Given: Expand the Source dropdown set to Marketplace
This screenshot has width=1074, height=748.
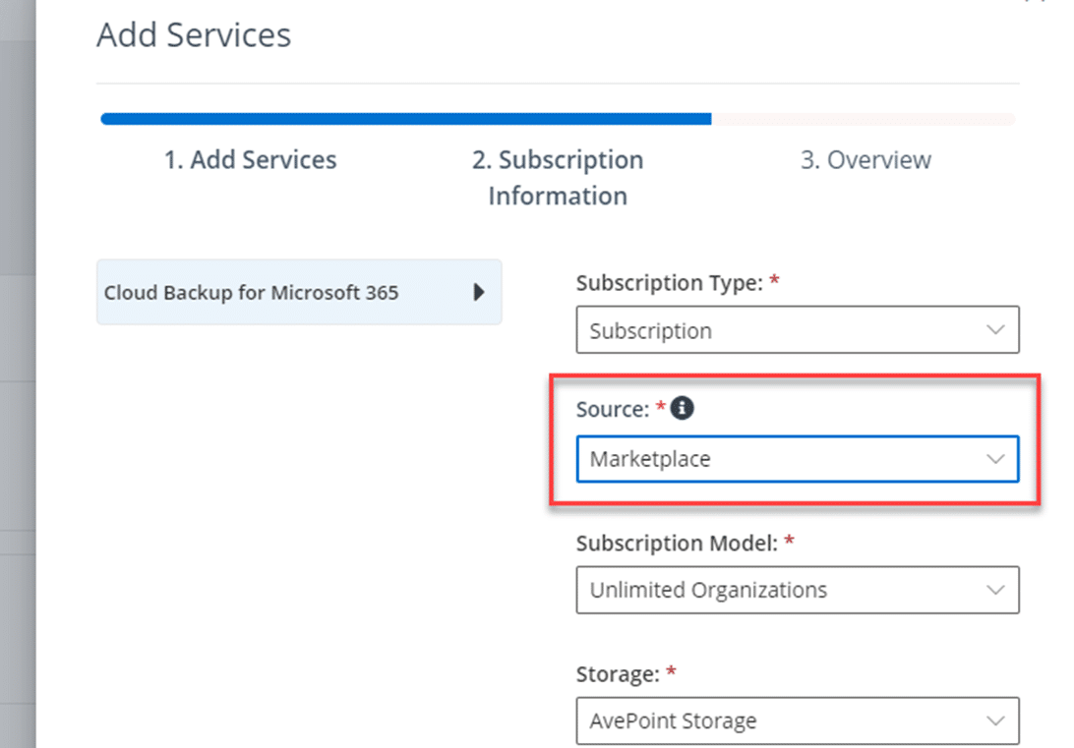Looking at the screenshot, I should click(x=797, y=459).
